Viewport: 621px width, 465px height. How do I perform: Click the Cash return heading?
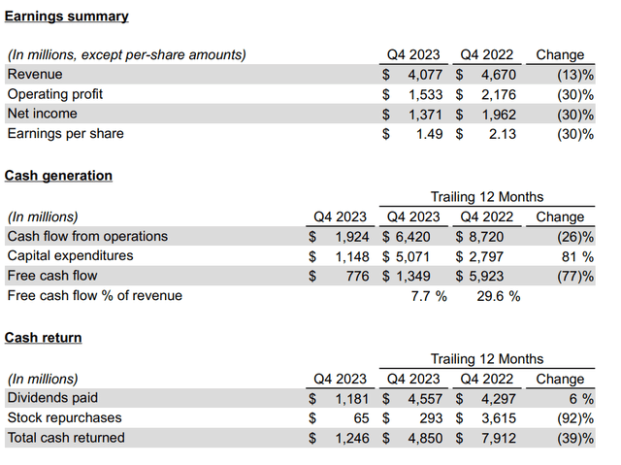pos(43,338)
